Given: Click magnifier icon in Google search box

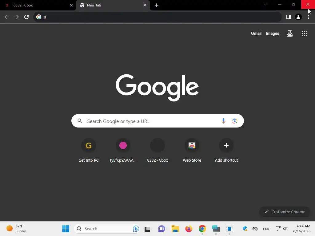Looking at the screenshot, I should [80, 121].
